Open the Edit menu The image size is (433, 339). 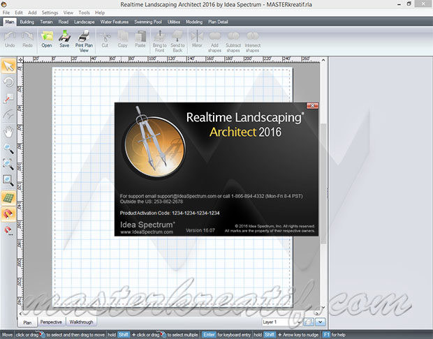pos(19,13)
